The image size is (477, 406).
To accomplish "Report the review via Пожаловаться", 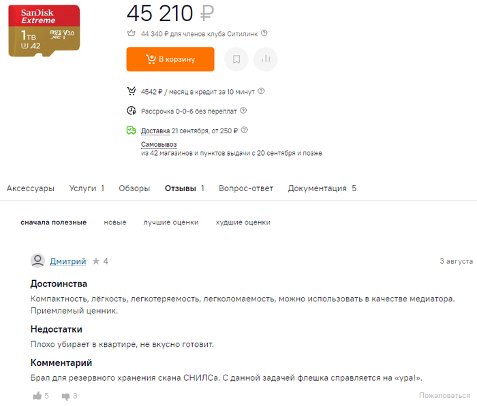I will pyautogui.click(x=444, y=395).
